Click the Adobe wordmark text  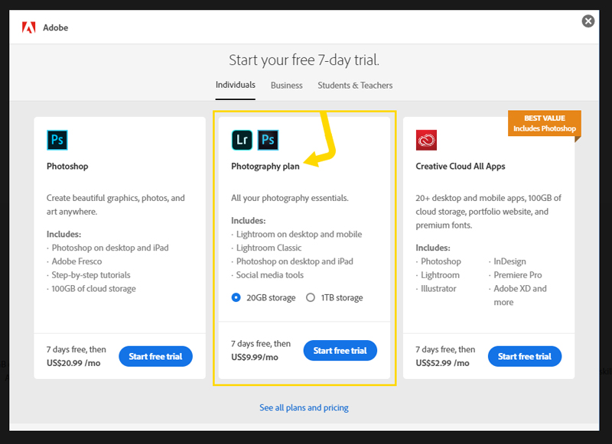coord(55,28)
